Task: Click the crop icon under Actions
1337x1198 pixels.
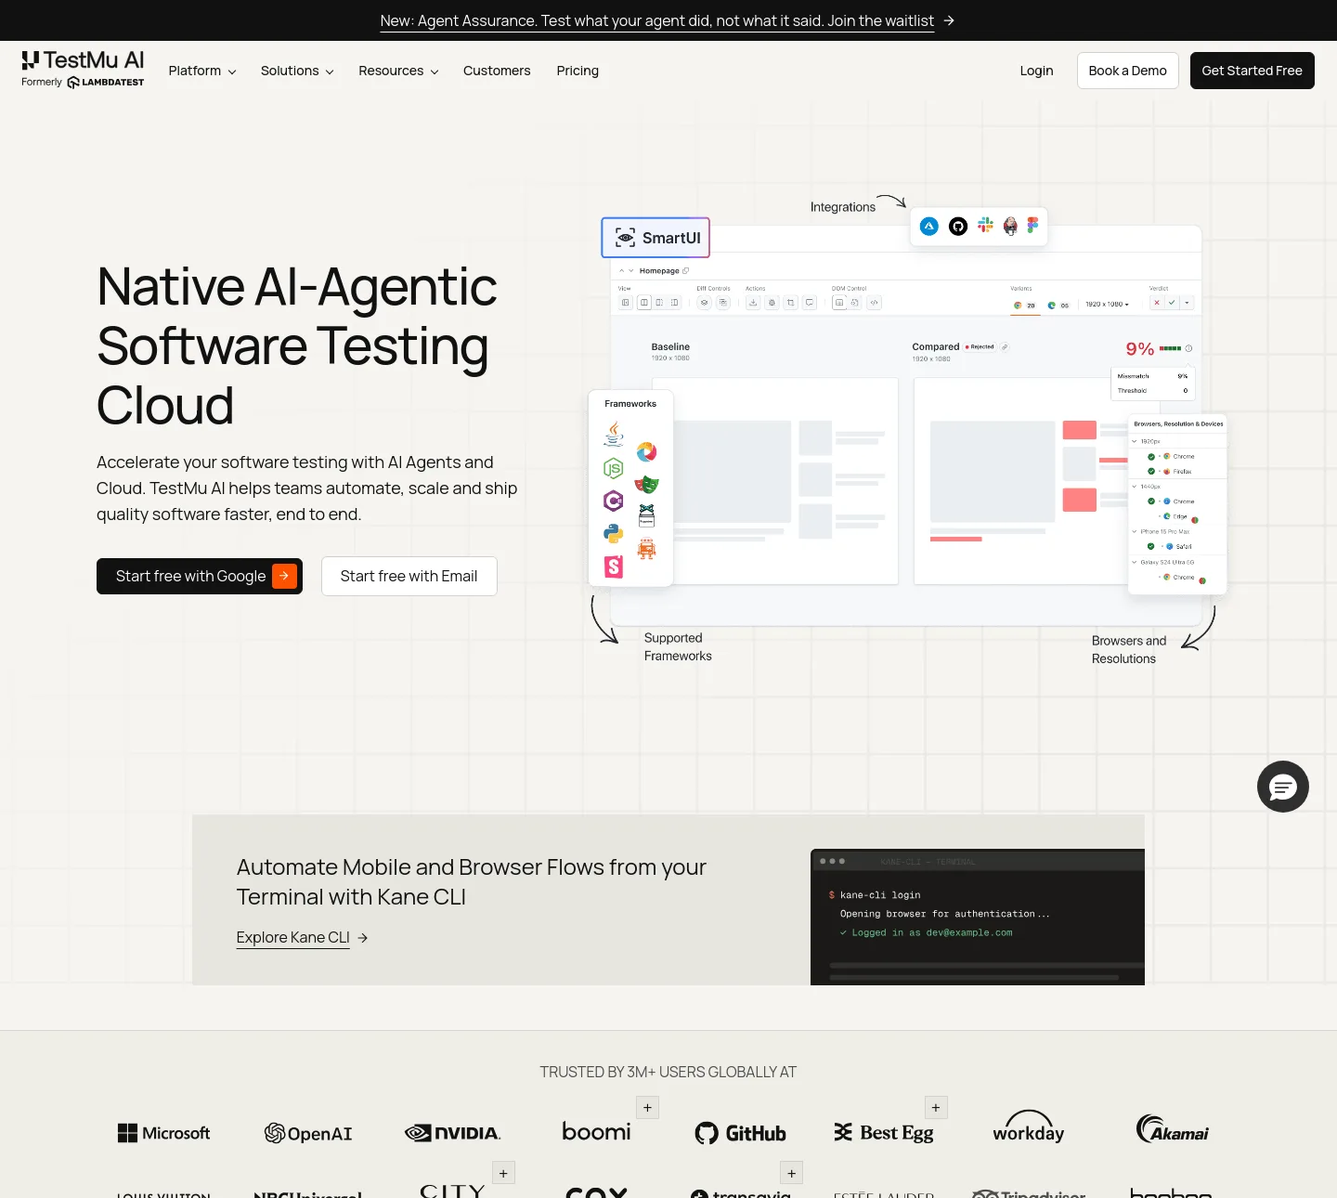Action: point(791,303)
